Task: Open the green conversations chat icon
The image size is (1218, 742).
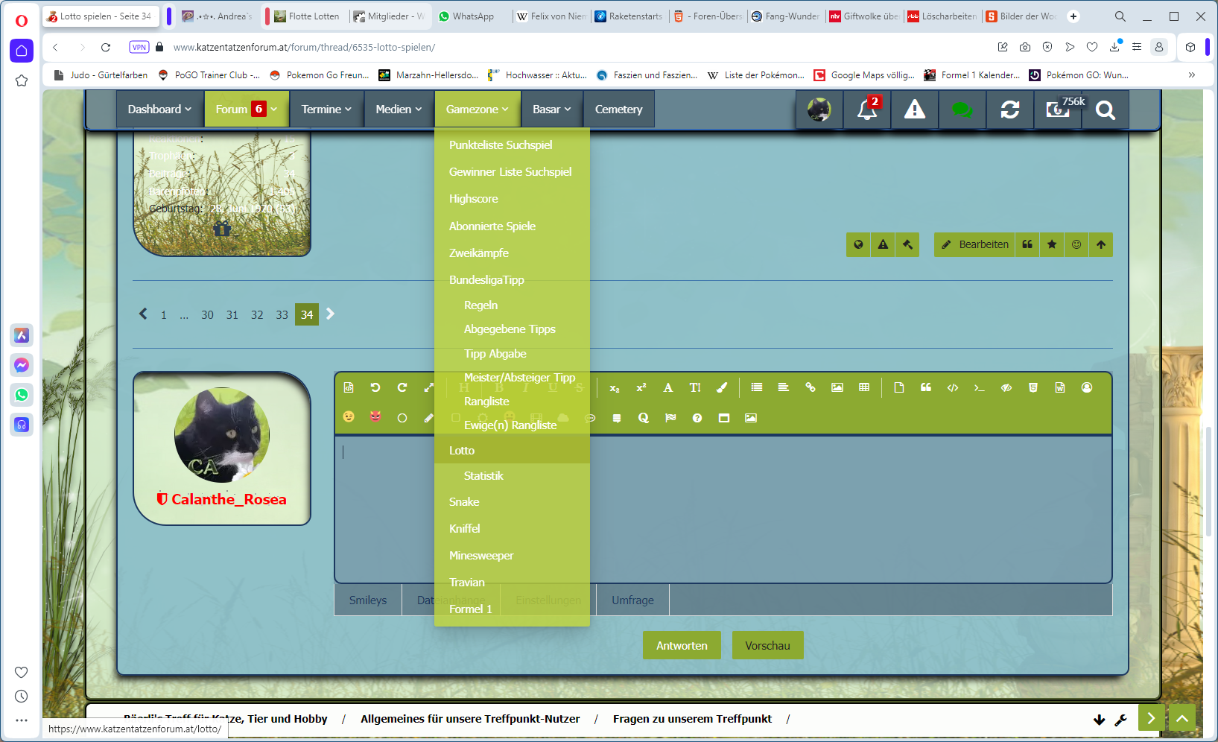Action: pos(962,110)
